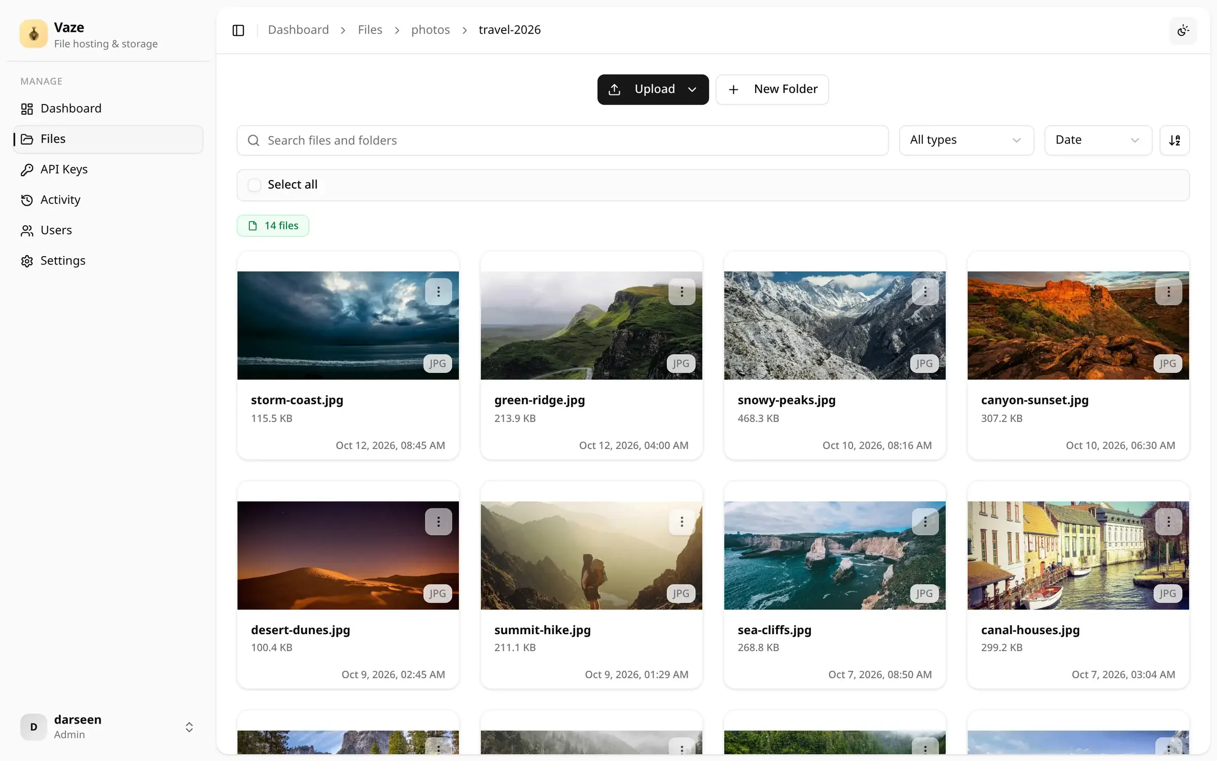
Task: Open the three-dot menu on desert-dunes.jpg
Action: [x=438, y=522]
